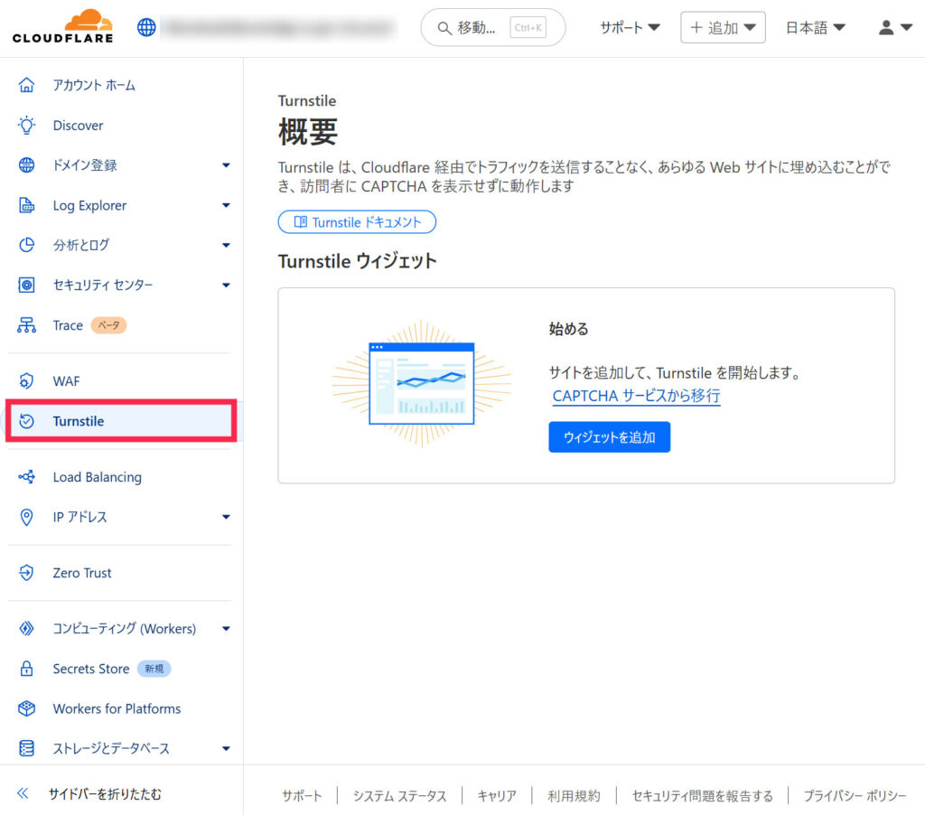Open アカウント ホーム in the sidebar
The image size is (925, 815).
click(x=94, y=85)
